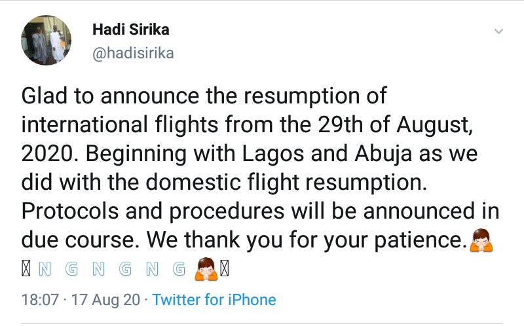524x326 pixels.
Task: Open the Twitter for iPhone source link
Action: (x=214, y=300)
